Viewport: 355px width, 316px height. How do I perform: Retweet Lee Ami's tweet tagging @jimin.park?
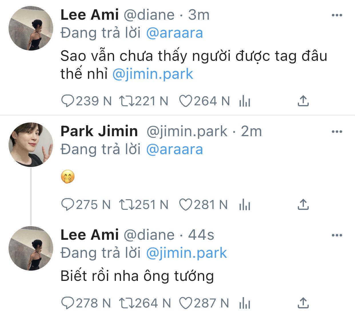126,101
